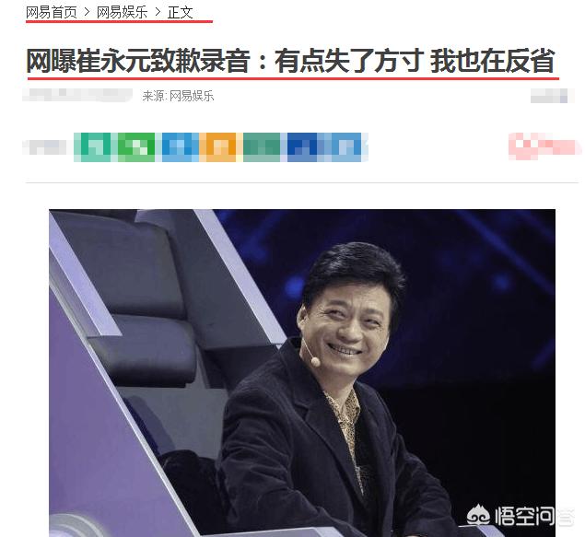
Task: Open the 网易首页 breadcrumb link
Action: pos(51,12)
